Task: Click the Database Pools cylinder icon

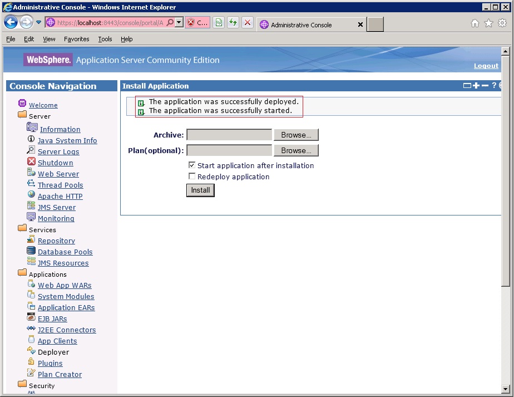Action: [31, 251]
